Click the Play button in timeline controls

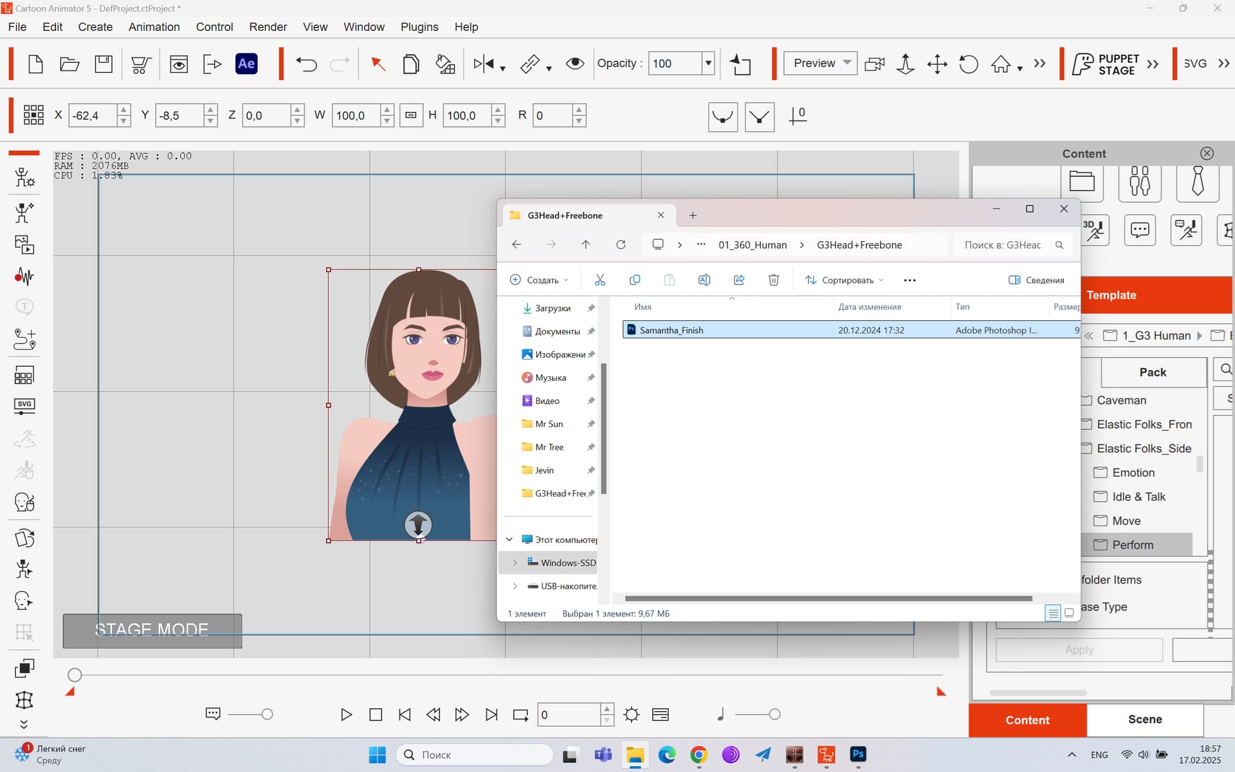click(x=346, y=715)
